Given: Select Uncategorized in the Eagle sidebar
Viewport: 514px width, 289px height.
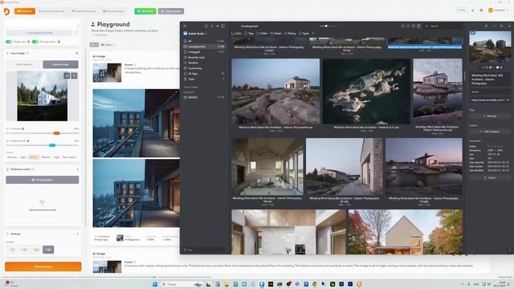Looking at the screenshot, I should point(204,47).
